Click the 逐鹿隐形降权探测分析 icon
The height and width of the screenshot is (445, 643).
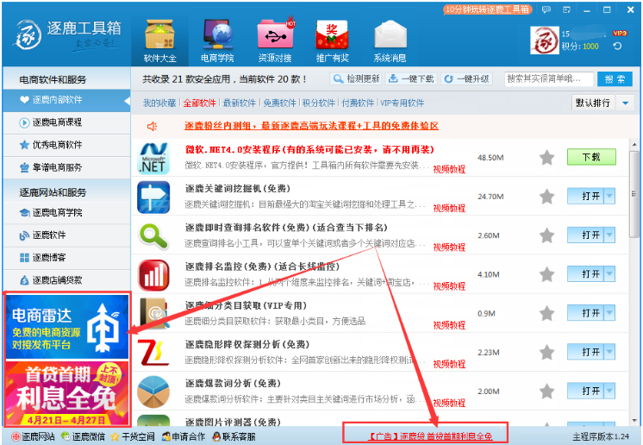153,353
